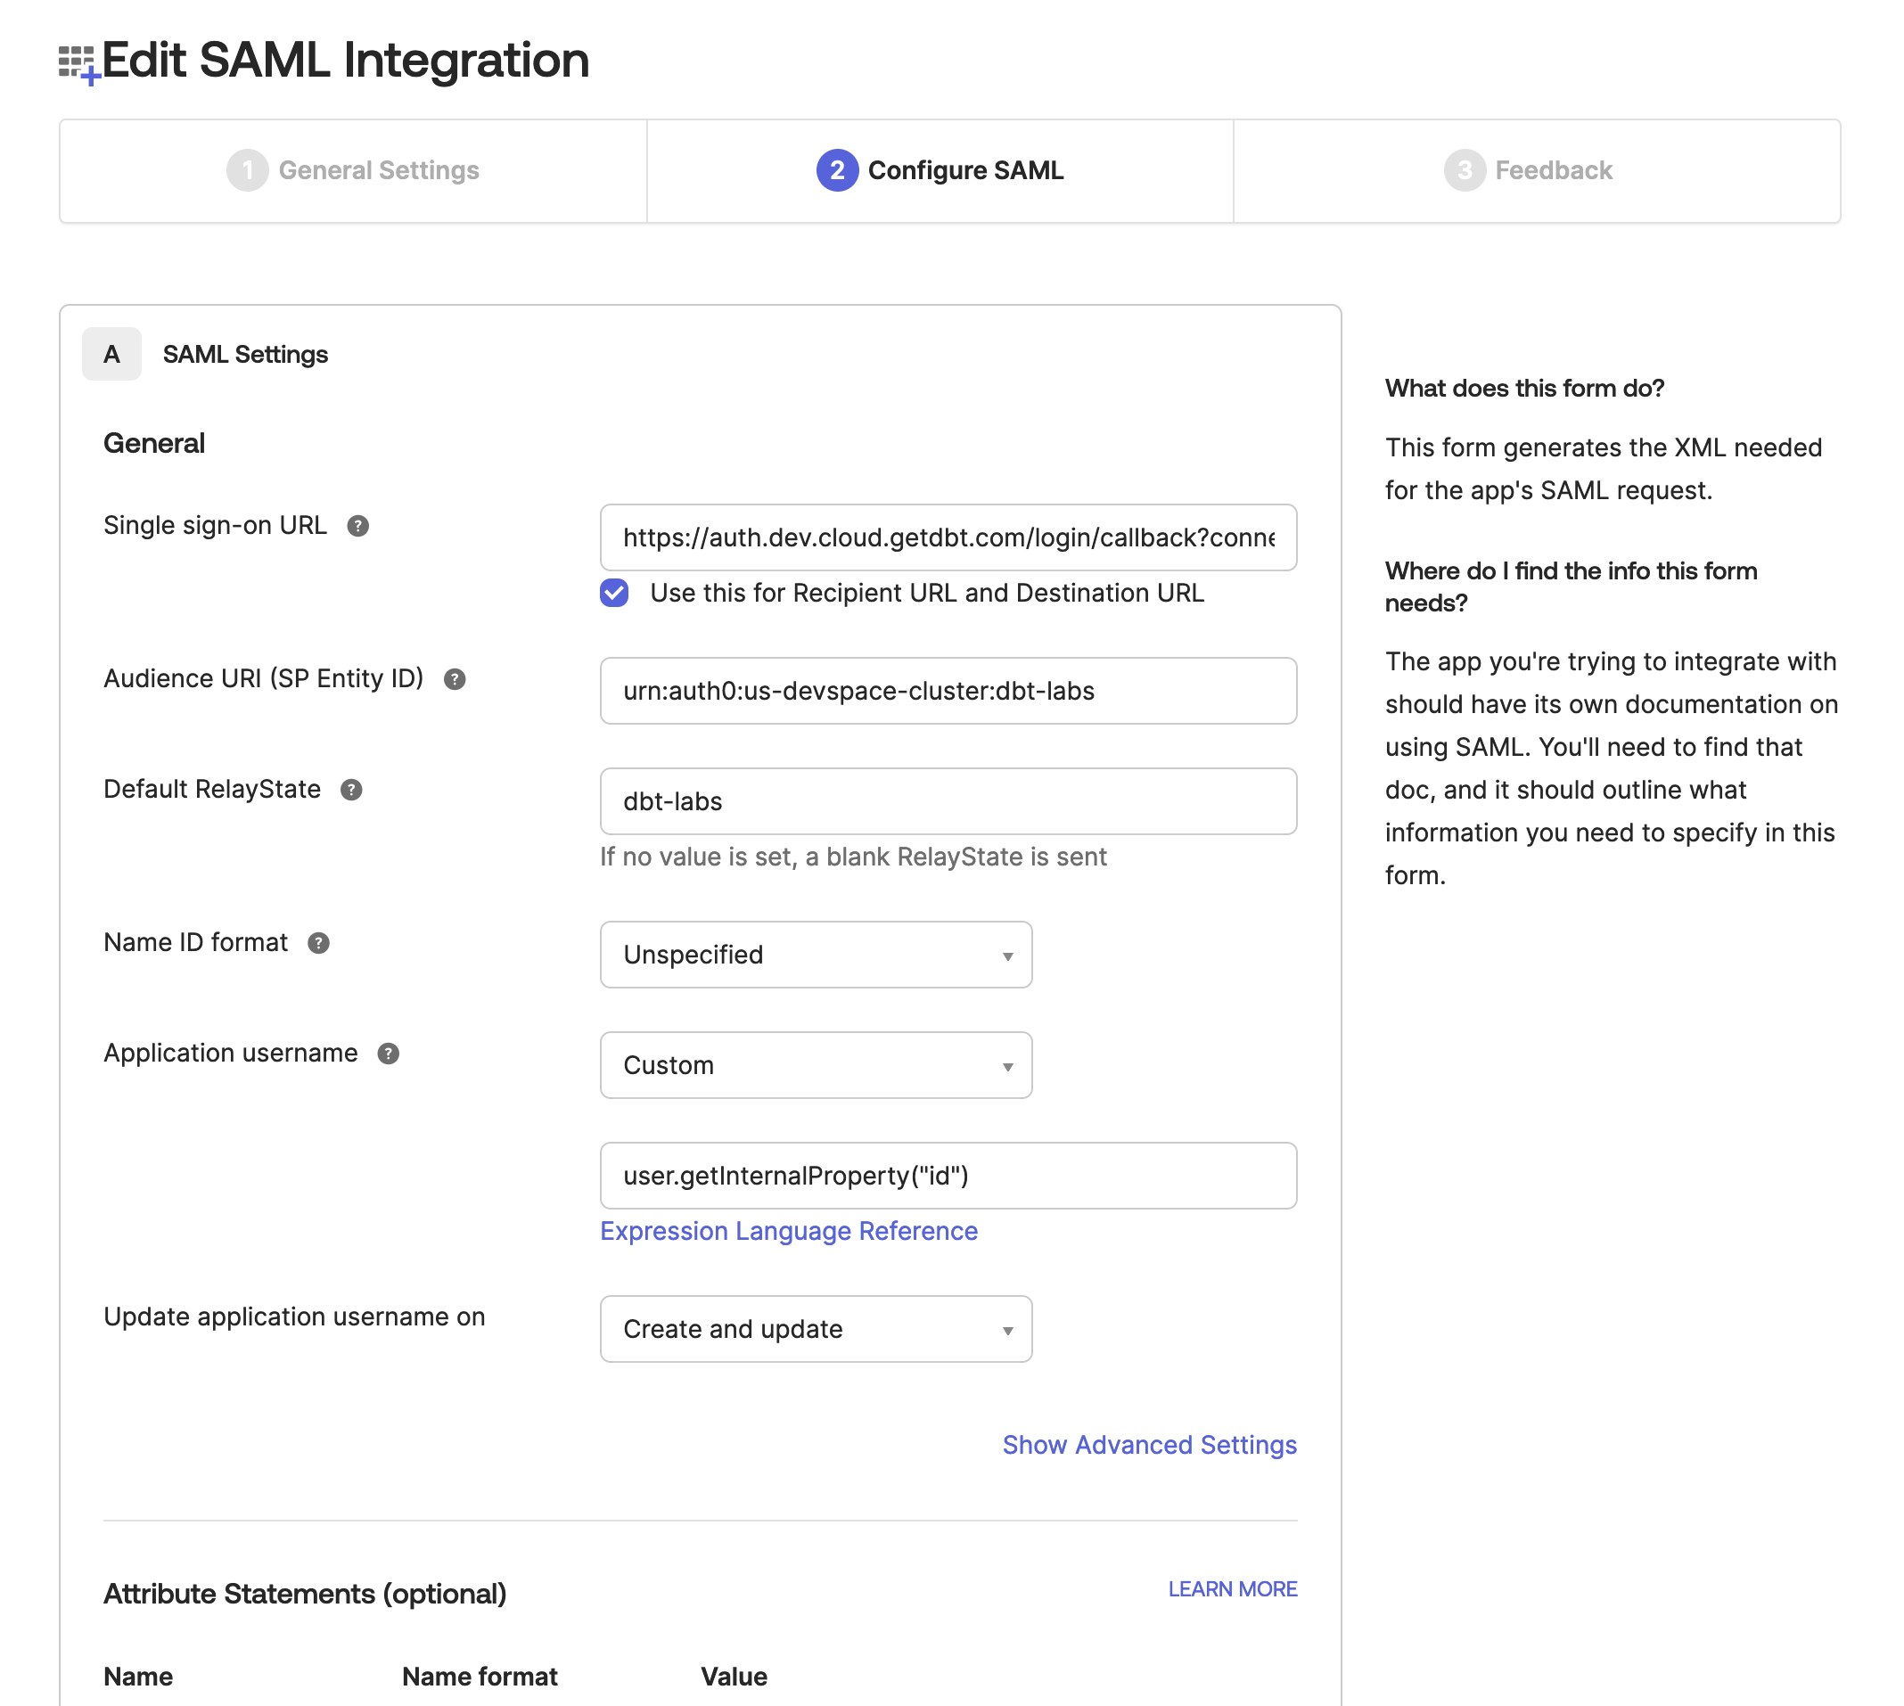Open help for Application username
The width and height of the screenshot is (1904, 1706).
[x=387, y=1054]
